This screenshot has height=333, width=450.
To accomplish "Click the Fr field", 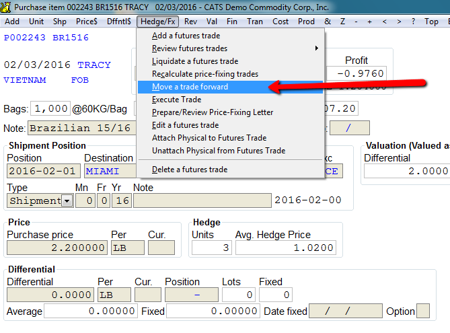I will pyautogui.click(x=104, y=200).
